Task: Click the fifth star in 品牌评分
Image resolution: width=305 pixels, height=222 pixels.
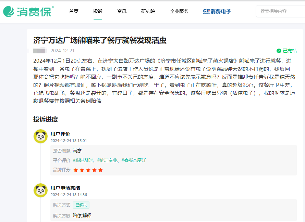Action: [x=100, y=170]
